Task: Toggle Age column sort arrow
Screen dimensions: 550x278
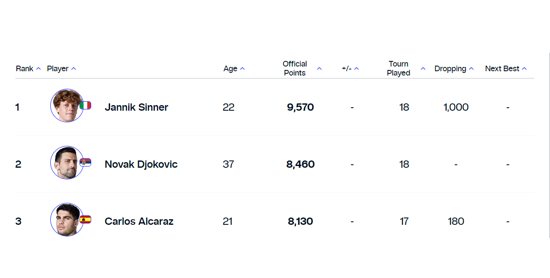Action: click(x=242, y=69)
